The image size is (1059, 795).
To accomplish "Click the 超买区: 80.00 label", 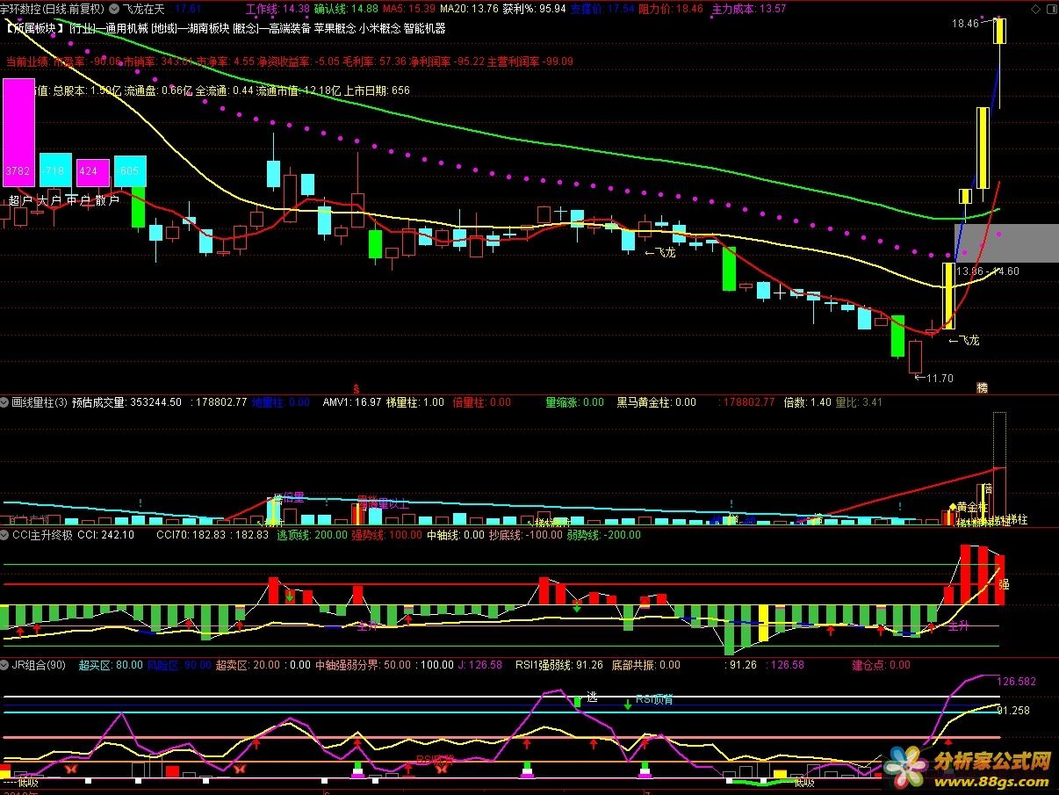I will pos(111,665).
